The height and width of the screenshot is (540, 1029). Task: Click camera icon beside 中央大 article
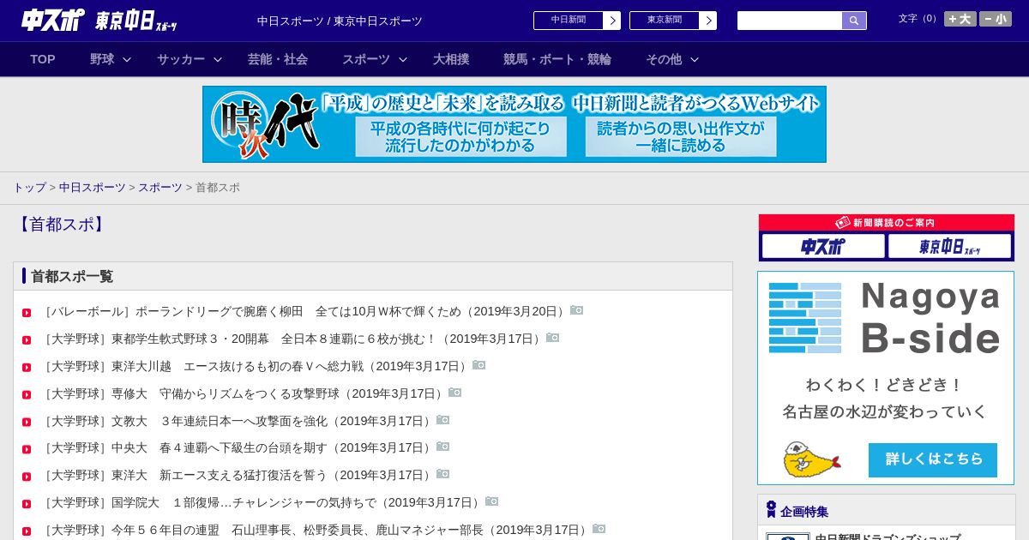(443, 447)
